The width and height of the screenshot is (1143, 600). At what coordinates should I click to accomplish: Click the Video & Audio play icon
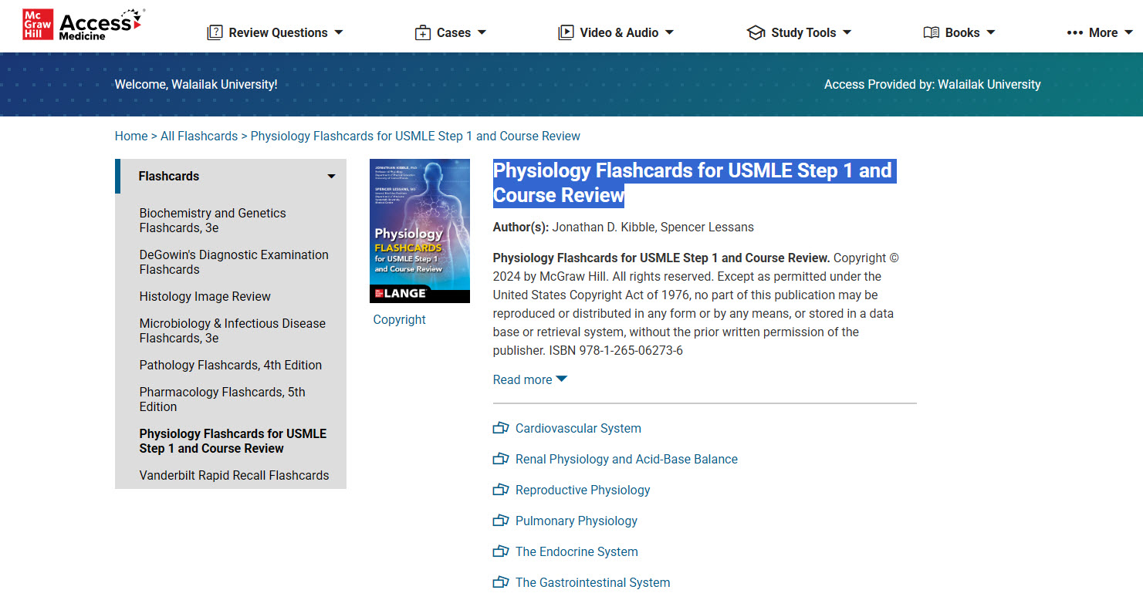pyautogui.click(x=566, y=32)
